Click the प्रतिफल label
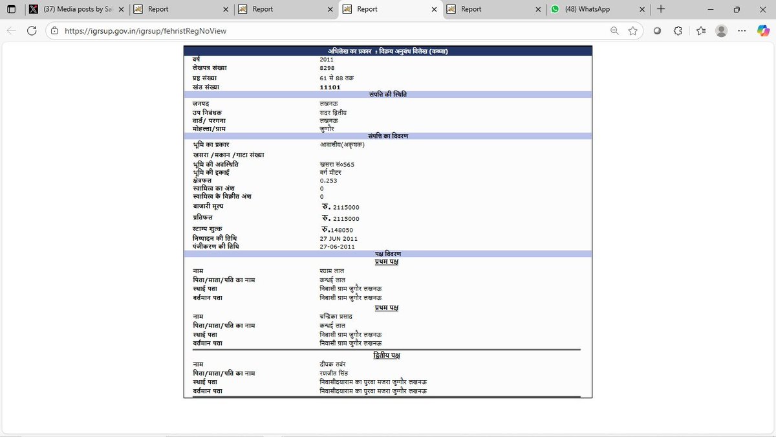Image resolution: width=776 pixels, height=437 pixels. point(203,218)
